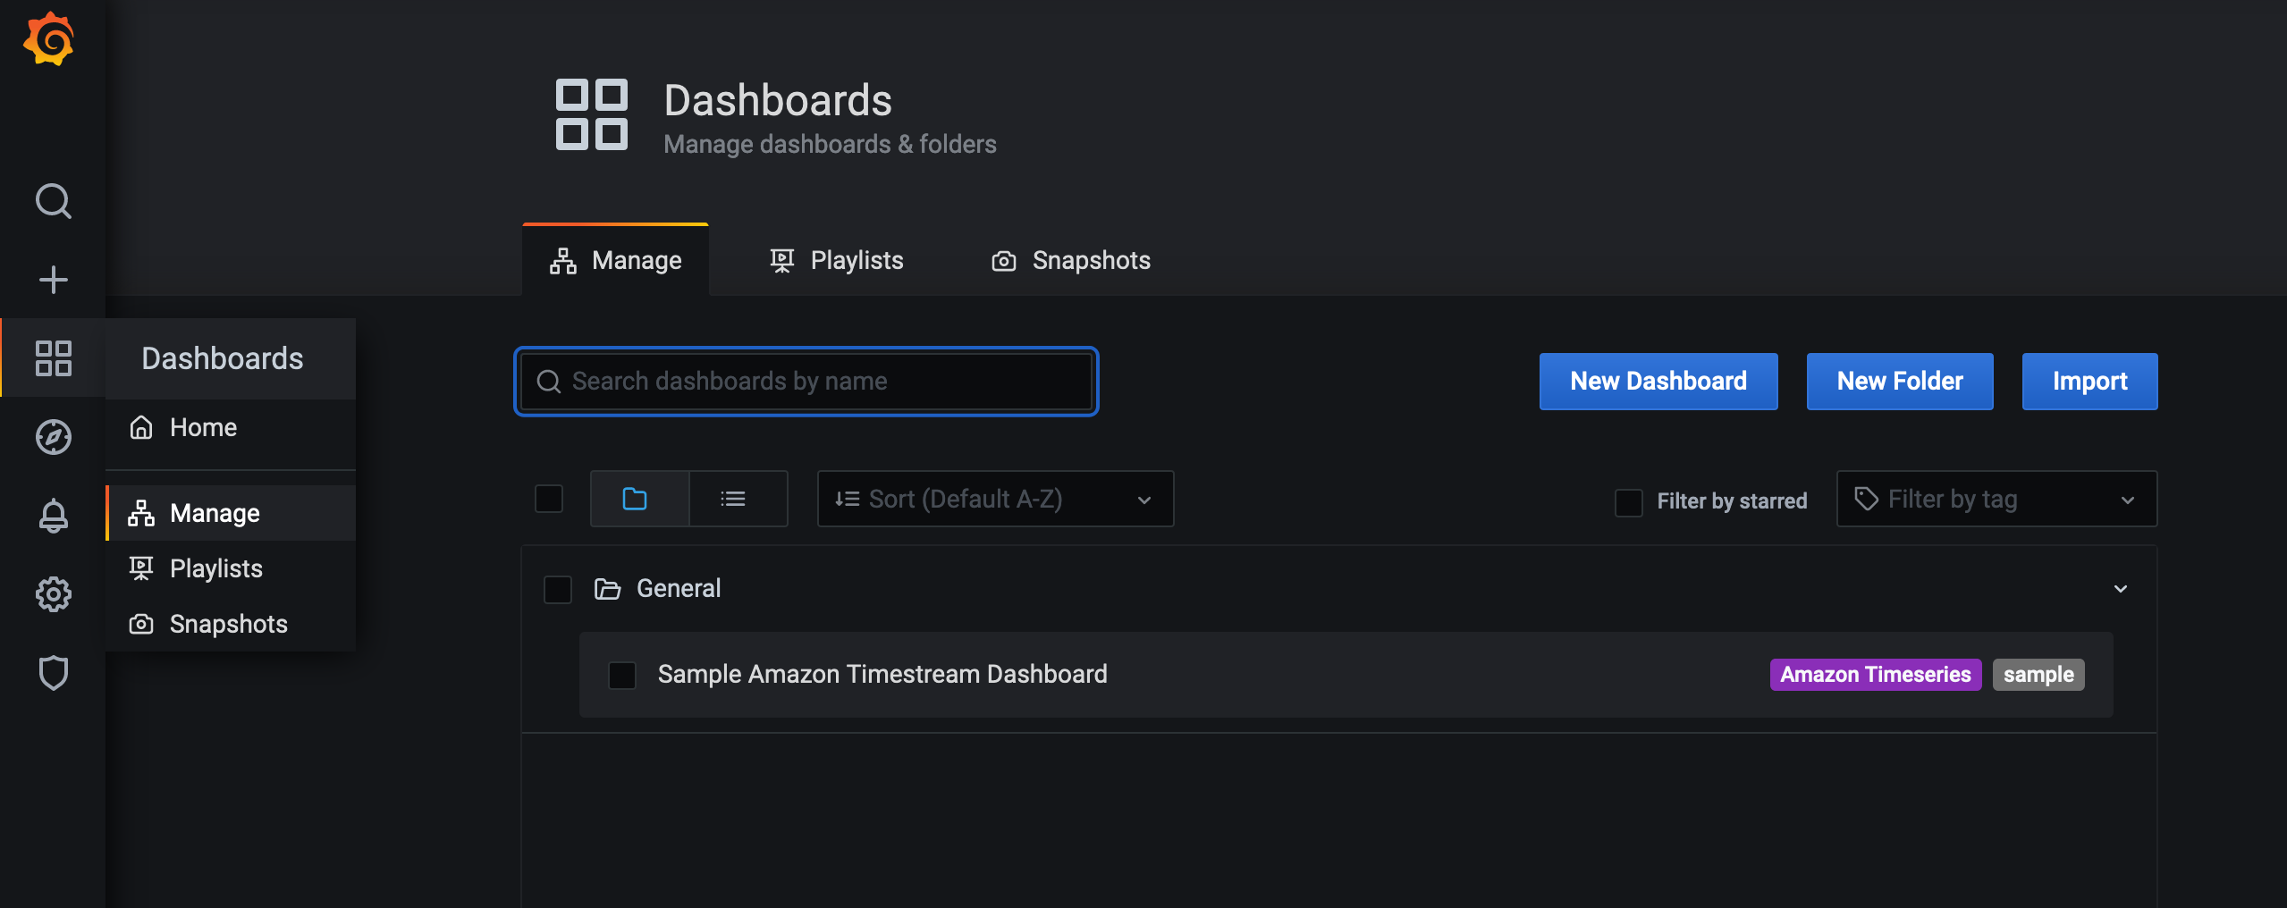Switch to the Snapshots tab
Screen dimensions: 2287x908
click(x=1070, y=260)
